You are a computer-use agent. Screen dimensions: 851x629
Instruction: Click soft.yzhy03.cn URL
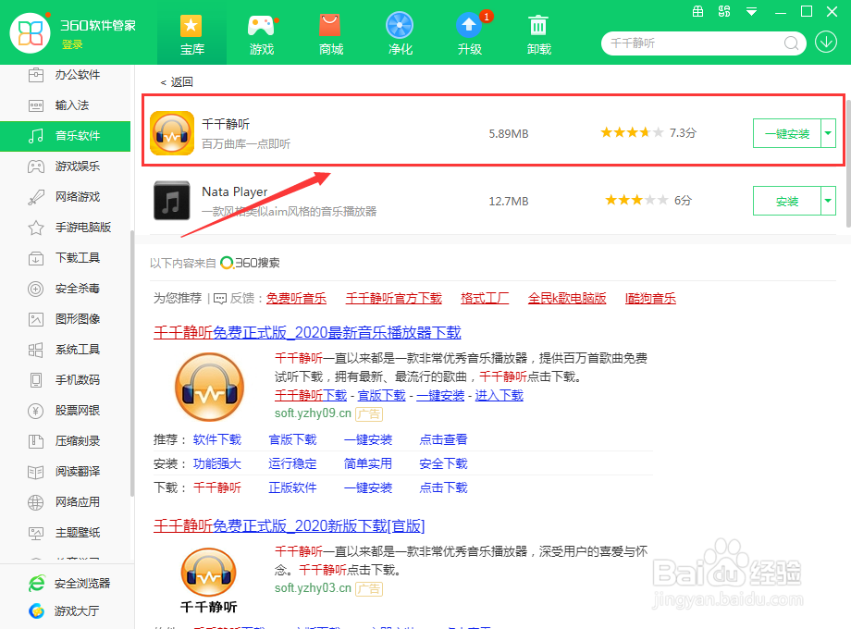click(x=313, y=587)
